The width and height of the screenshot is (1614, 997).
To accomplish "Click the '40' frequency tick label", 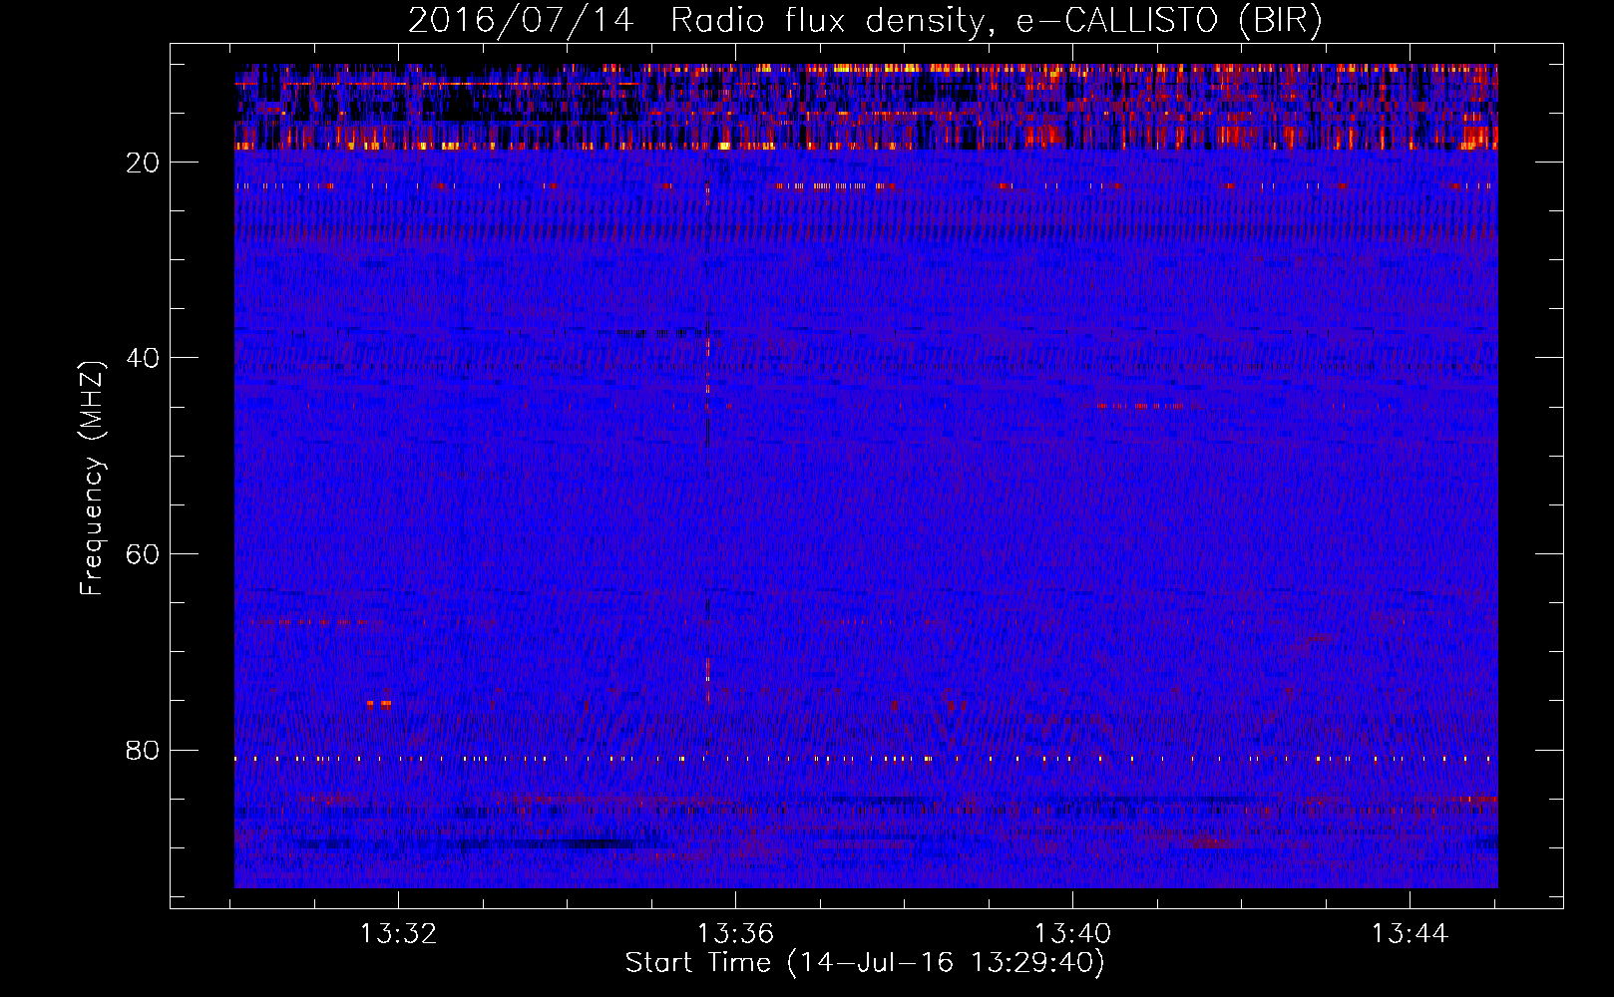I will 144,358.
